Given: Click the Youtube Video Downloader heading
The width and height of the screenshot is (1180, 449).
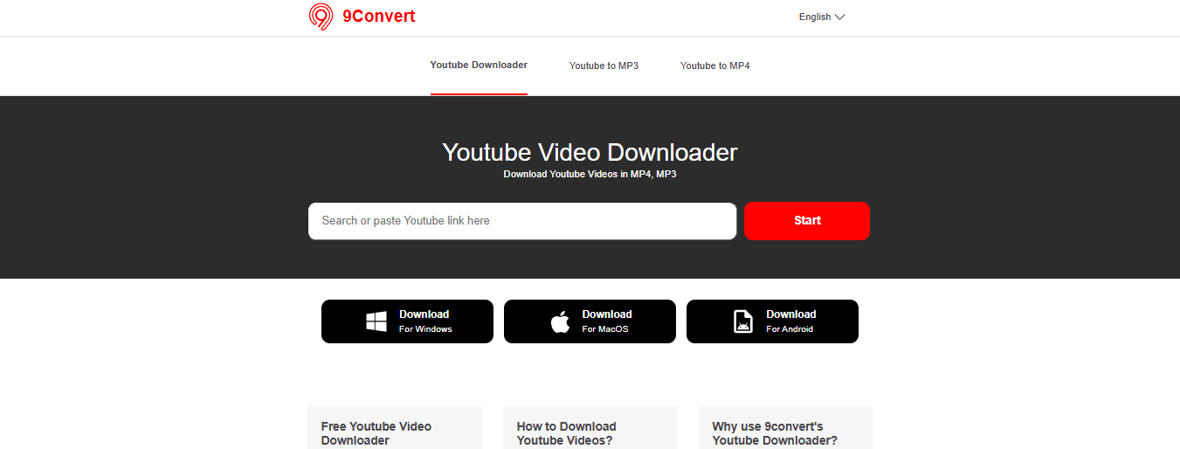Looking at the screenshot, I should point(590,152).
